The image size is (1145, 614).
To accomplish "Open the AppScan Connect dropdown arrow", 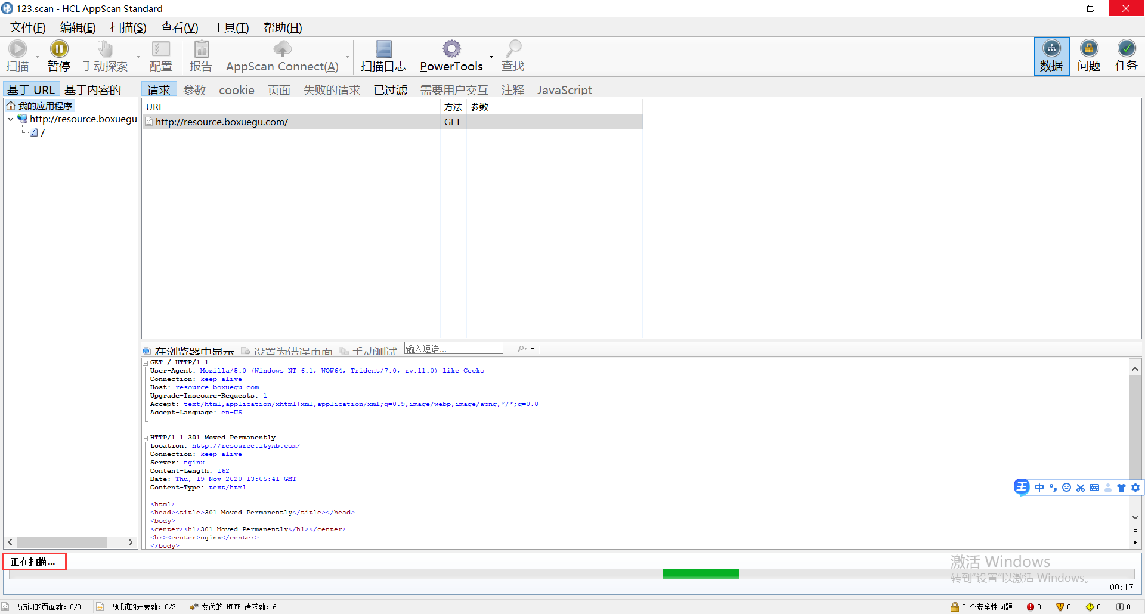I will click(x=347, y=57).
